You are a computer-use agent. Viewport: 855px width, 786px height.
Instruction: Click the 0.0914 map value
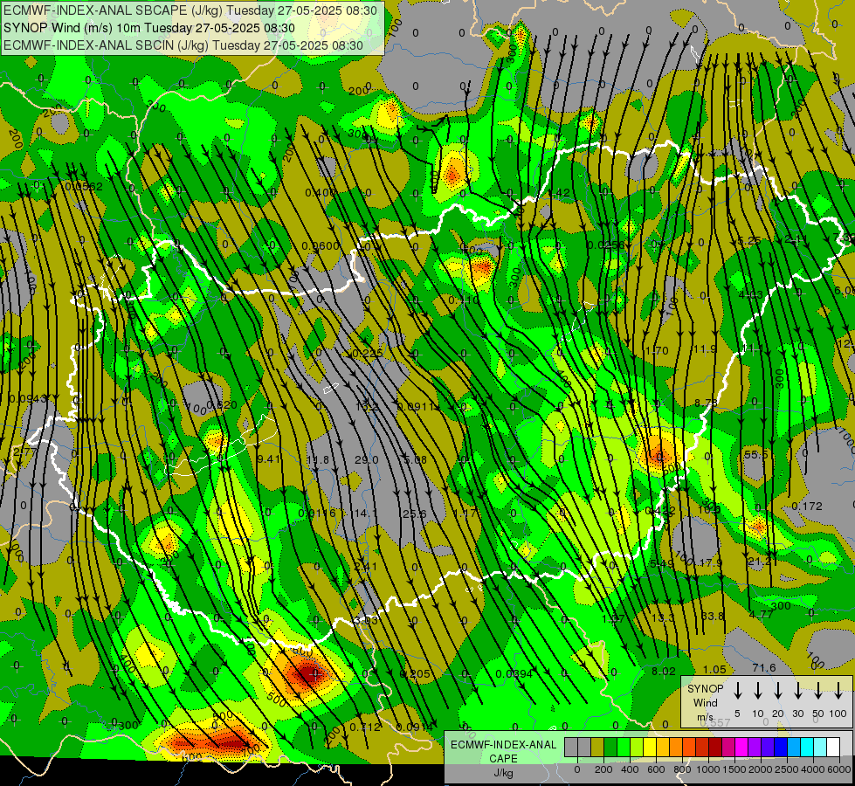pyautogui.click(x=415, y=727)
